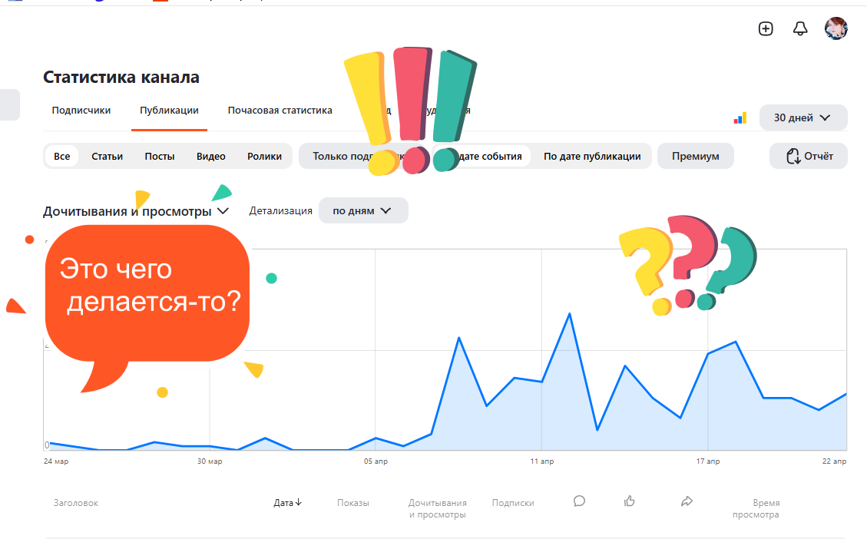This screenshot has width=867, height=539.
Task: Download the Отчёт report
Action: coord(809,156)
